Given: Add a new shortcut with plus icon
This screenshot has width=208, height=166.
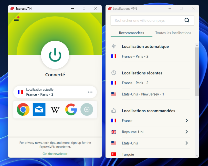Looking at the screenshot, I should point(87,109).
